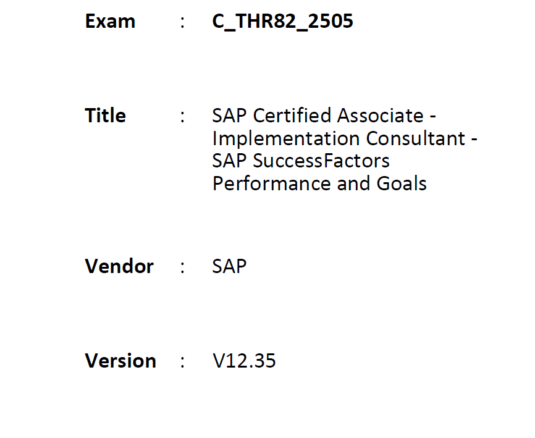Click the word Goals in the title

tap(402, 183)
